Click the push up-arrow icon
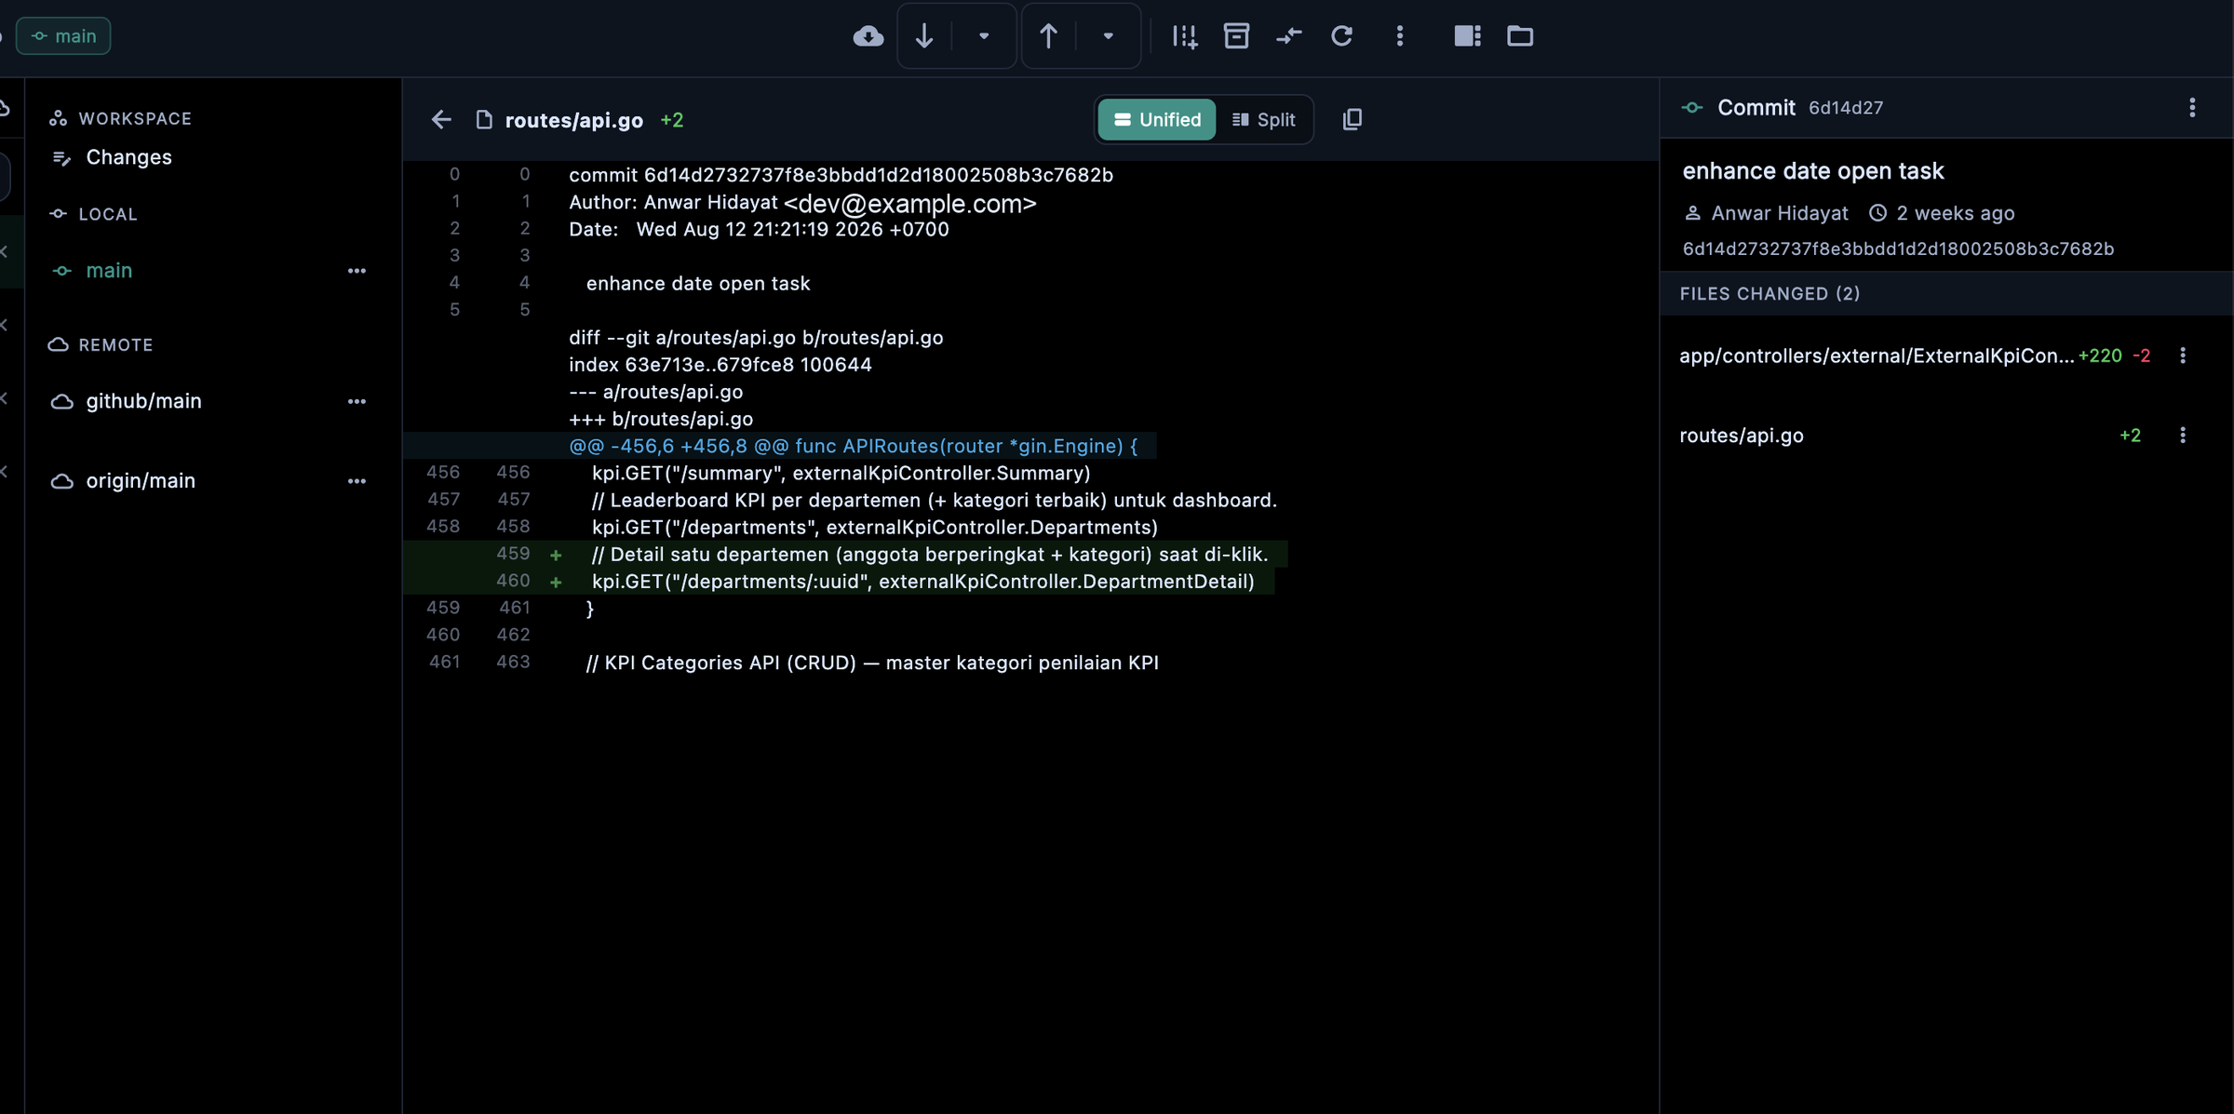This screenshot has height=1114, width=2234. coord(1048,36)
